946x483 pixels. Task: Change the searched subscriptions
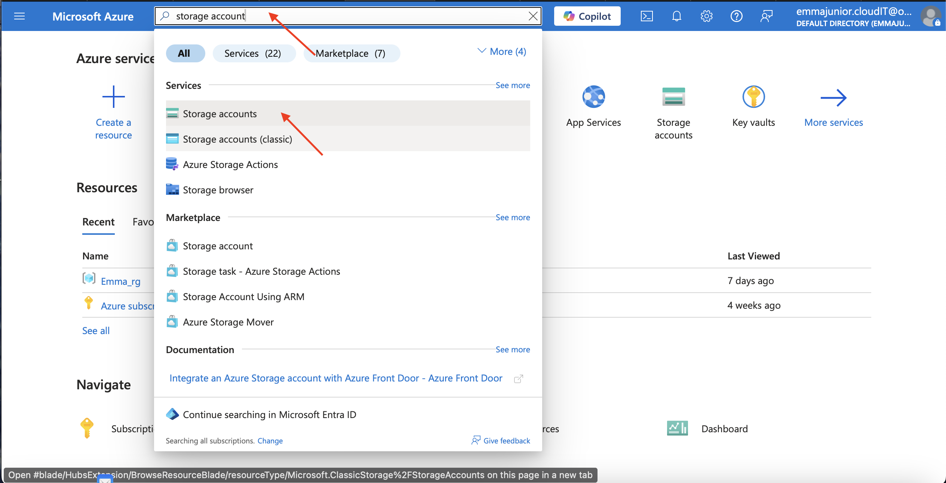coord(270,440)
